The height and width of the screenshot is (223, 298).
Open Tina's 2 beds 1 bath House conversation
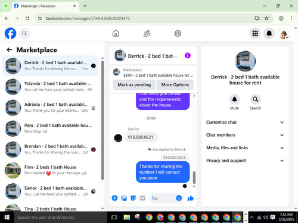50,207
